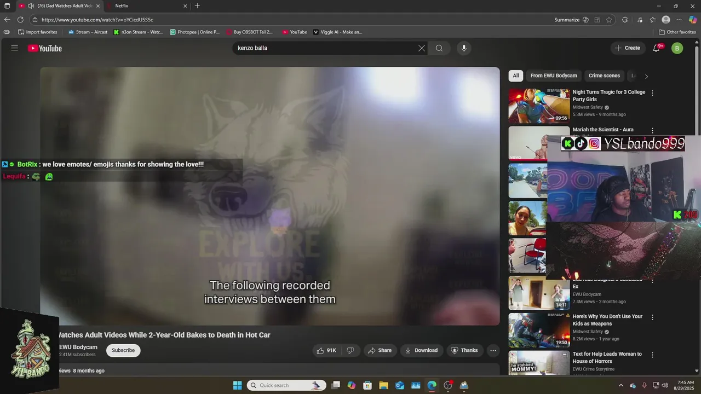701x394 pixels.
Task: Open Photopea bookmark
Action: pyautogui.click(x=194, y=32)
